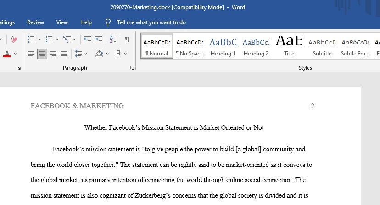This screenshot has height=205, width=380.
Task: Click the Mission Statement heading line
Action: 174,127
